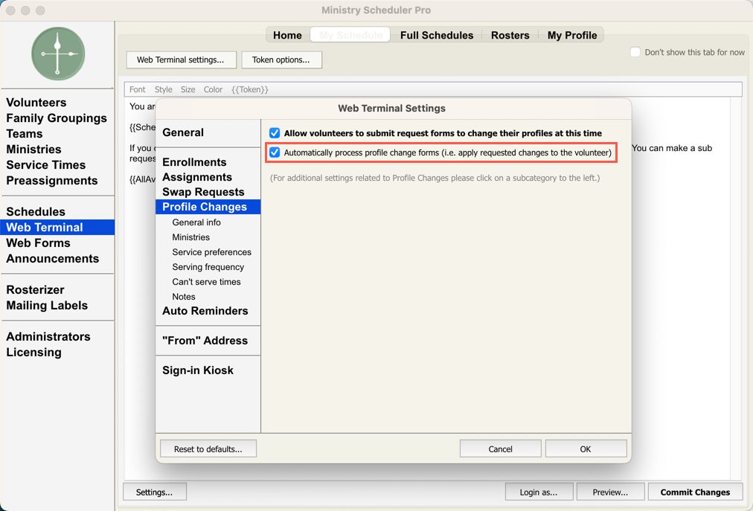
Task: Click Reset to defaults button
Action: coord(208,449)
